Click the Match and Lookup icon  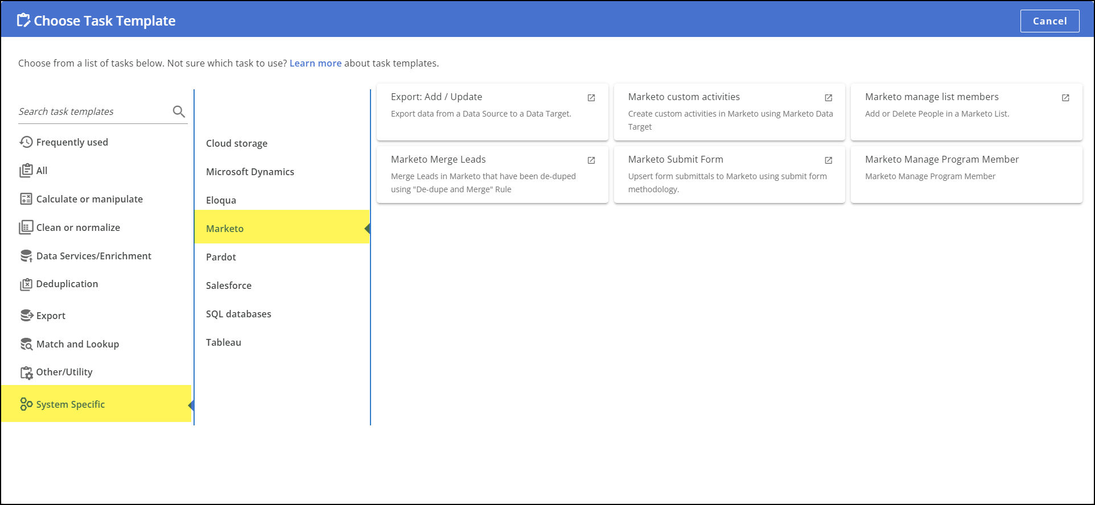click(26, 344)
